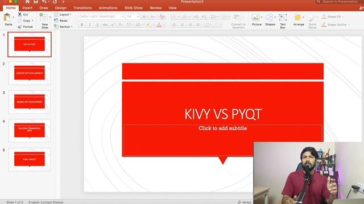Switch to the Animations tab
This screenshot has width=364, height=204.
(108, 8)
